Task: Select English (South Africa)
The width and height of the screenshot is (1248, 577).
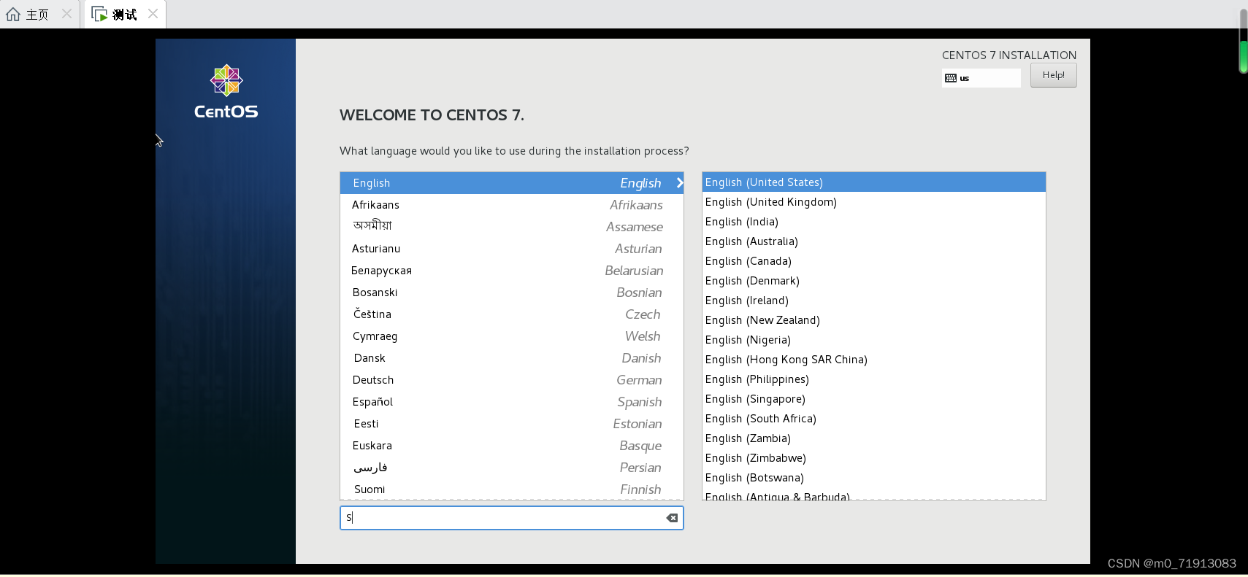Action: (x=874, y=419)
